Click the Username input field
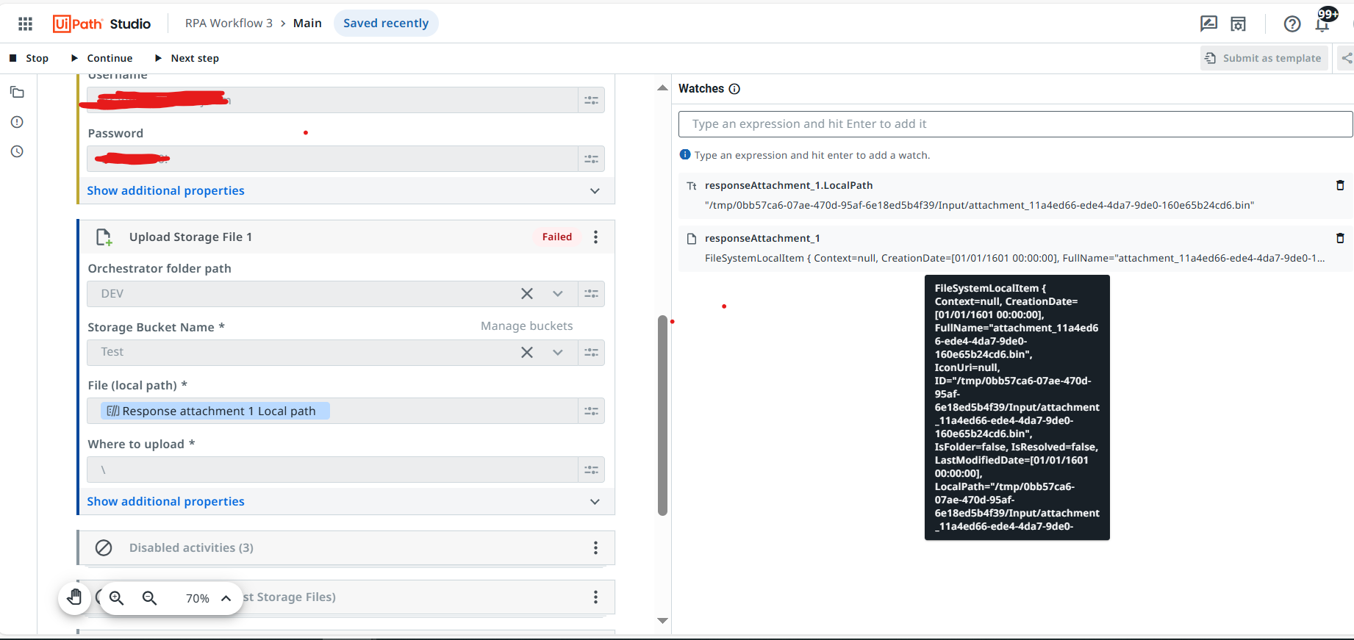The image size is (1354, 640). (332, 100)
